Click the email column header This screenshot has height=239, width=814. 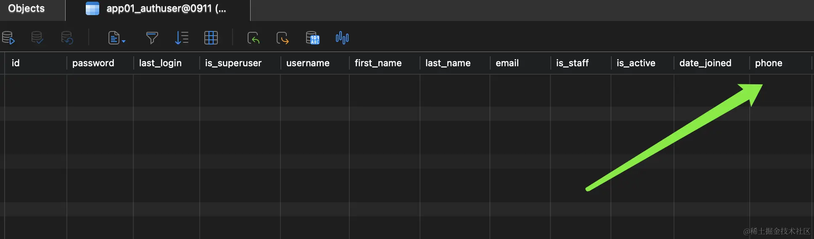tap(520, 63)
